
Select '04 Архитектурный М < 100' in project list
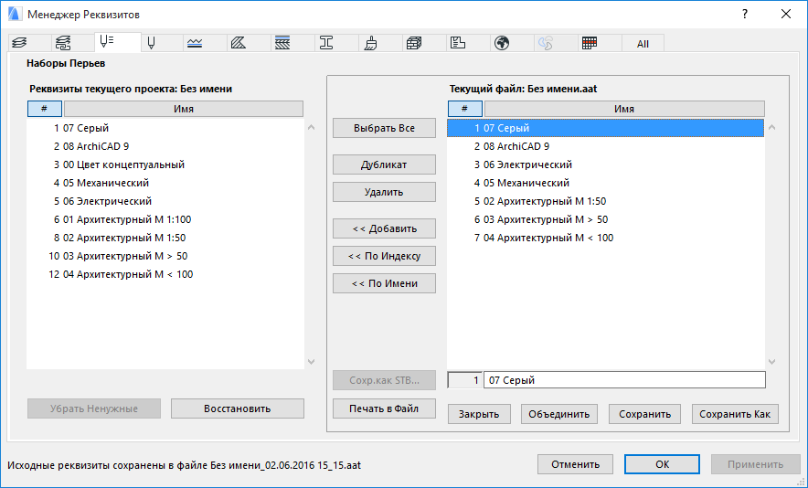[x=165, y=275]
